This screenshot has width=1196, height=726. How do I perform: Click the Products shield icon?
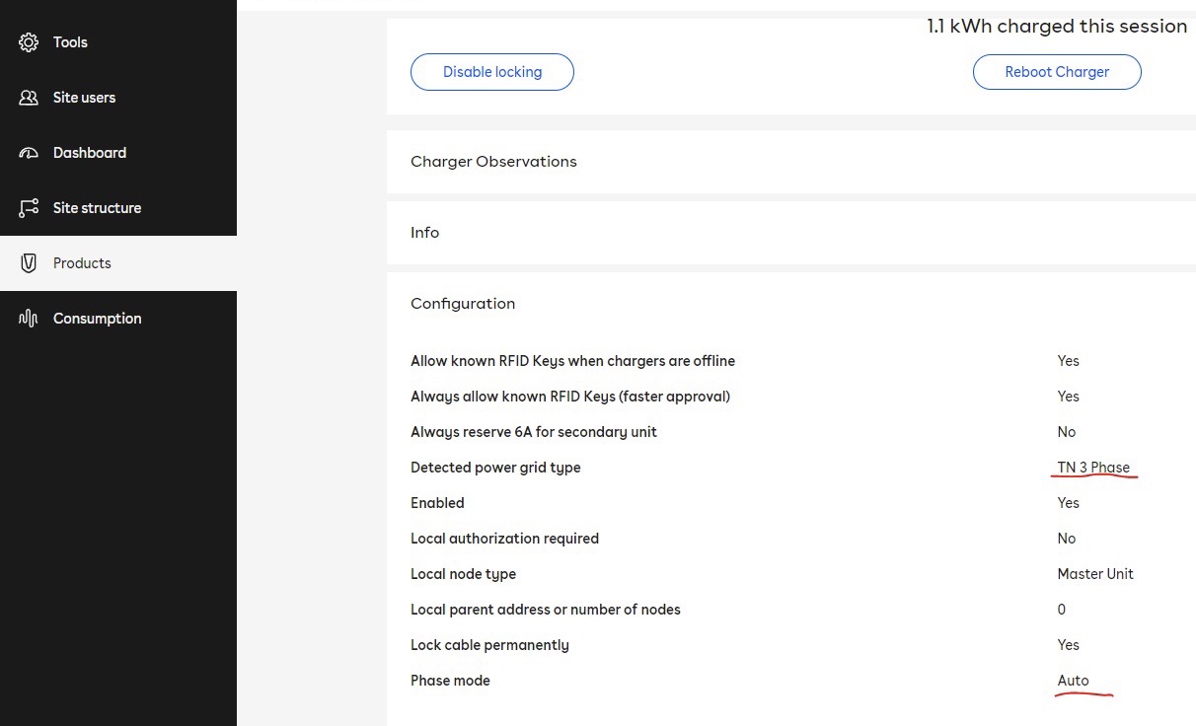pyautogui.click(x=29, y=262)
